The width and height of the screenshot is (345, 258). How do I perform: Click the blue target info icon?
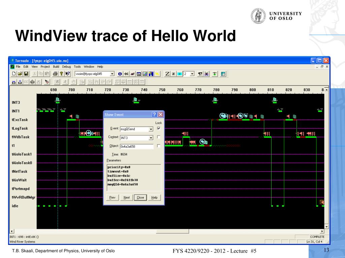click(120, 74)
